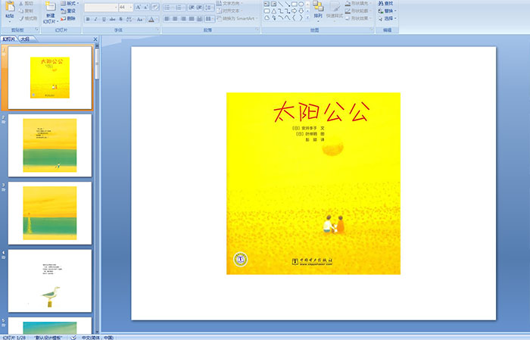This screenshot has height=340, width=530.
Task: Open the Text Direction (文字方向) dropdown
Action: pyautogui.click(x=230, y=3)
